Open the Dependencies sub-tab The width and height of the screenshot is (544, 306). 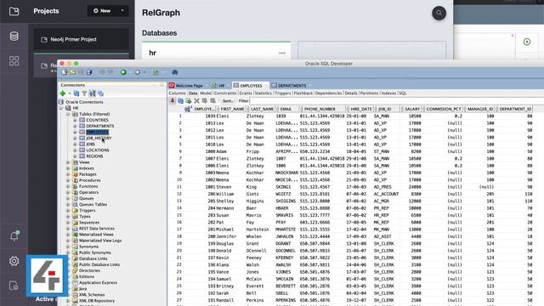click(x=329, y=93)
